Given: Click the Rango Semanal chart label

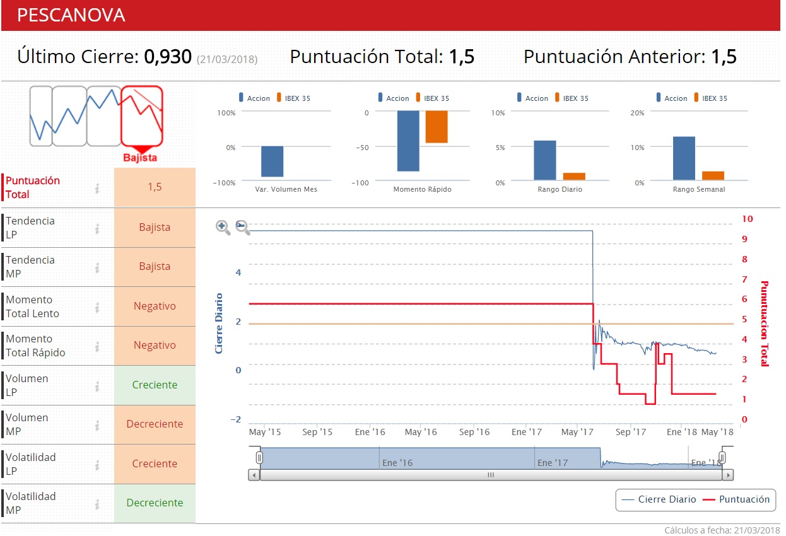Looking at the screenshot, I should pyautogui.click(x=699, y=189).
